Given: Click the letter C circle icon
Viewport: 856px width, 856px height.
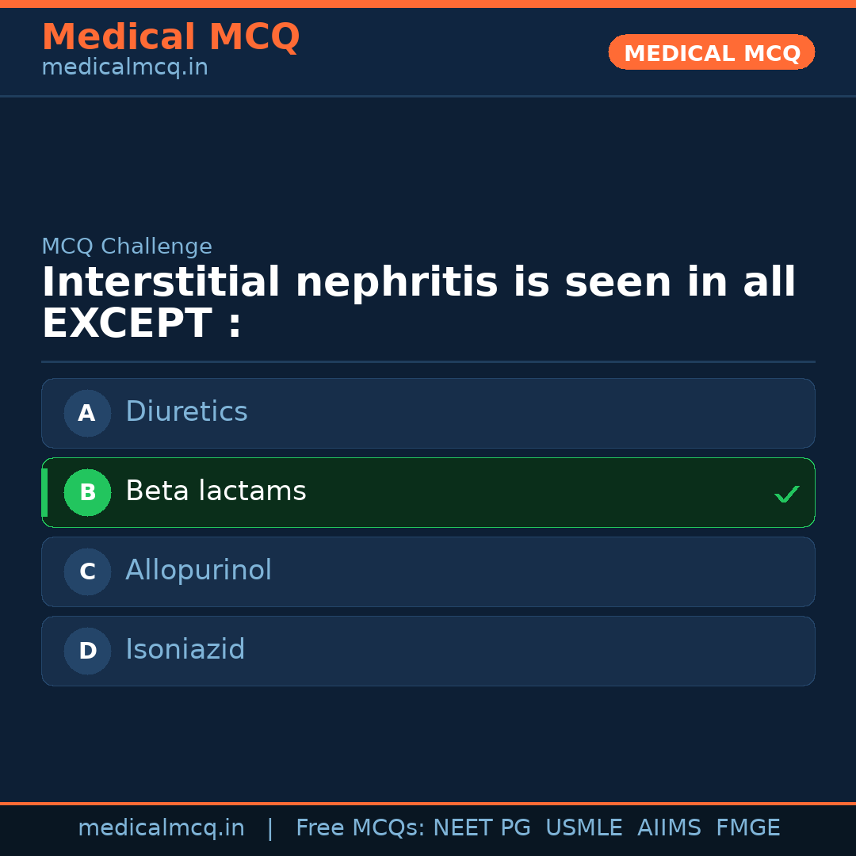Looking at the screenshot, I should (87, 571).
